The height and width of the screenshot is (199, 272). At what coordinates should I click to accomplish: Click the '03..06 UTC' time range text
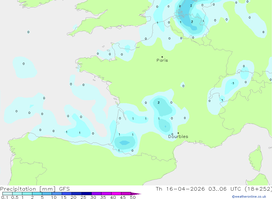pyautogui.click(x=225, y=189)
